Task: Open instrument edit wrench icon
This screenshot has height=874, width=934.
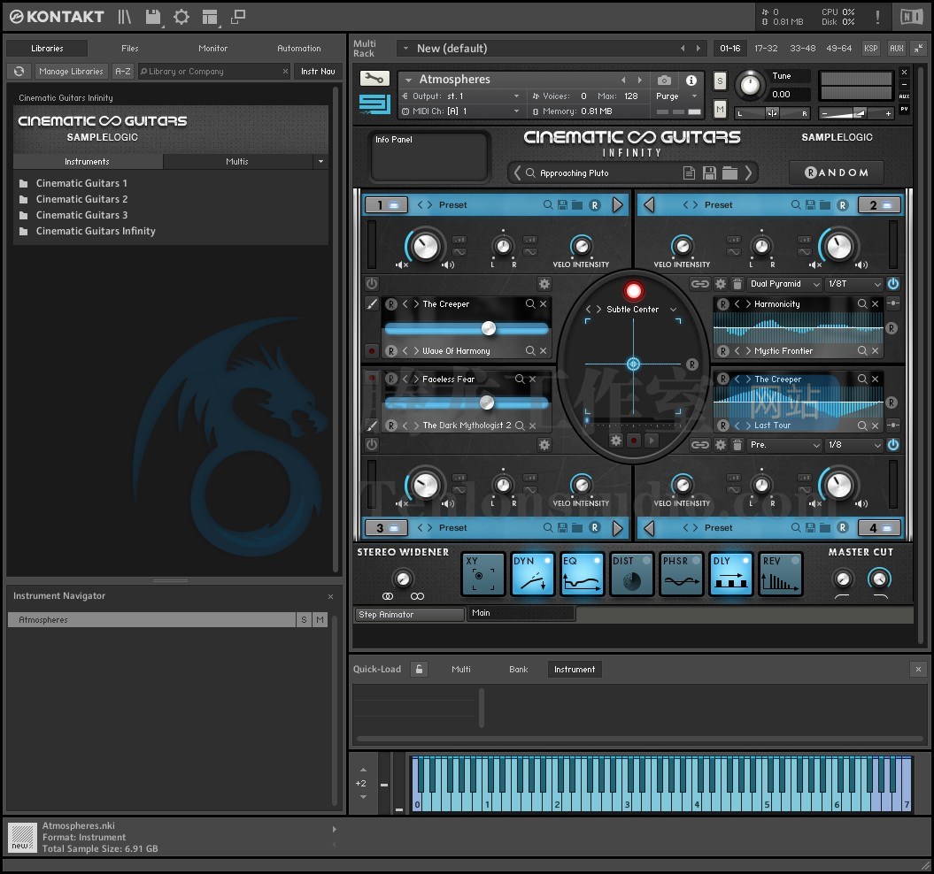Action: click(374, 78)
